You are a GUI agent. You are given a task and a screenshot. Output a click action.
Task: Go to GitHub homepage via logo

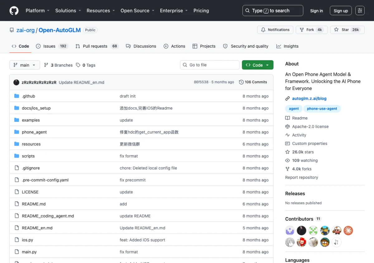pyautogui.click(x=14, y=11)
